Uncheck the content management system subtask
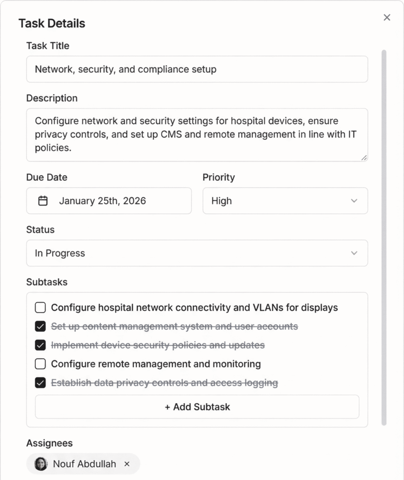 [40, 326]
